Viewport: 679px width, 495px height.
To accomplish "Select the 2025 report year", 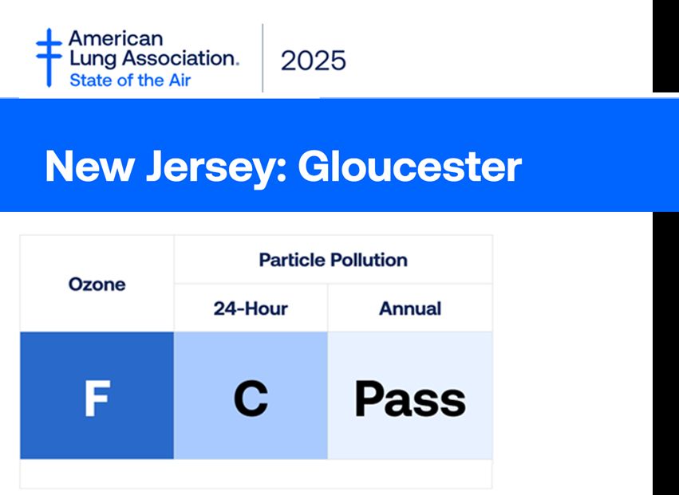I will click(313, 61).
